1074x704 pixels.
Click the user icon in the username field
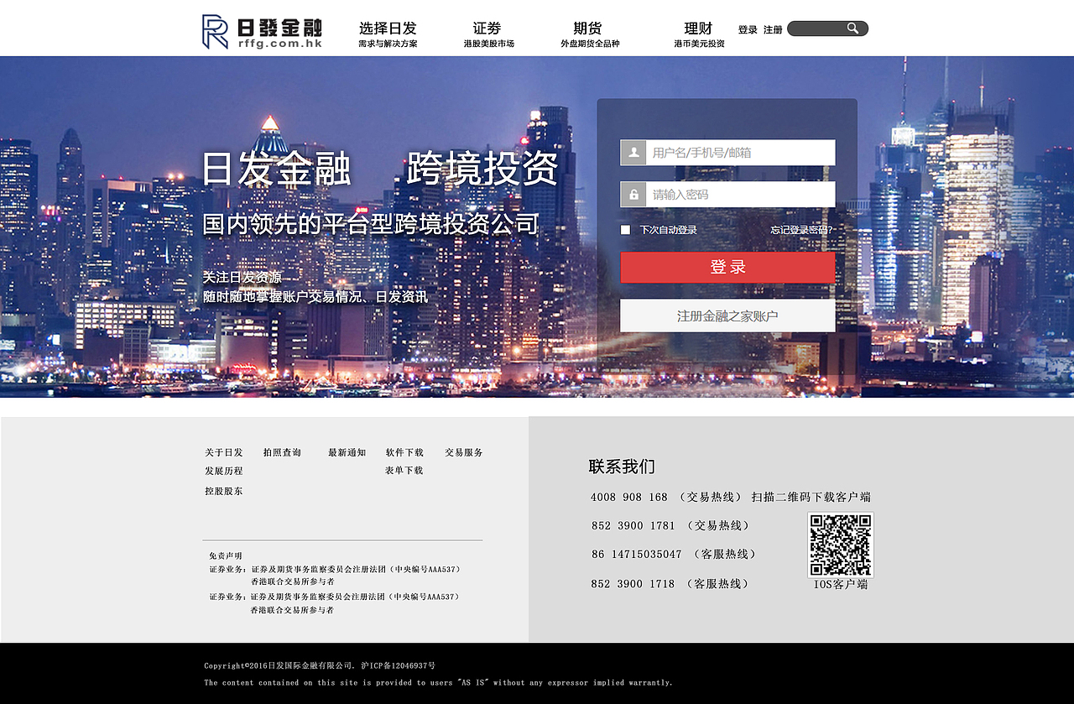pyautogui.click(x=633, y=152)
